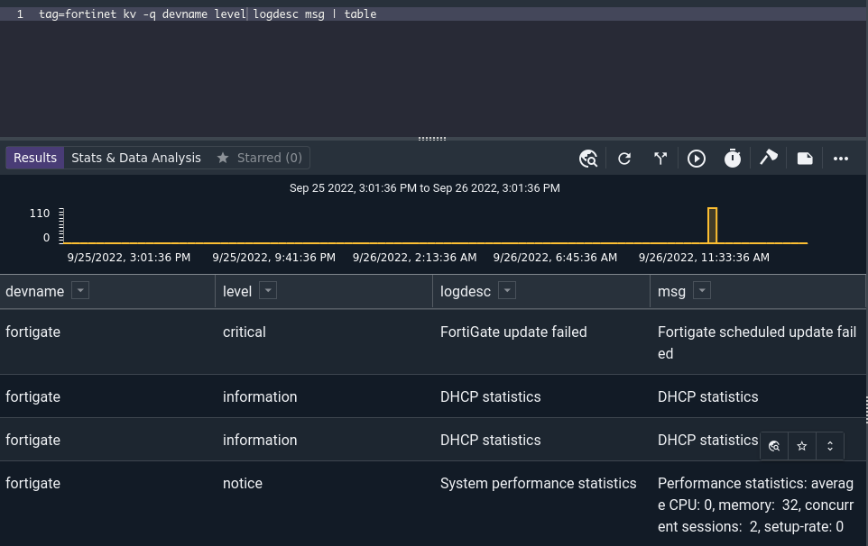Switch to Stats & Data Analysis tab

click(136, 158)
